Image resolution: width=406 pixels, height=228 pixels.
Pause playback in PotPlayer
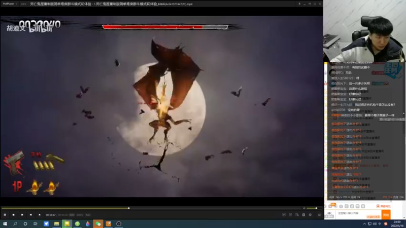(5, 215)
